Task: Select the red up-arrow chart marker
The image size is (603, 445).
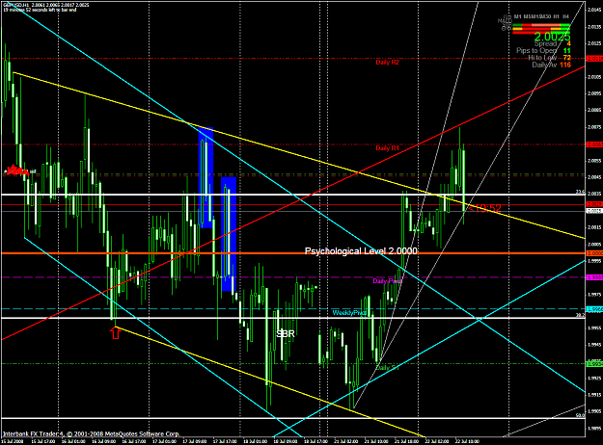Action: pyautogui.click(x=116, y=332)
